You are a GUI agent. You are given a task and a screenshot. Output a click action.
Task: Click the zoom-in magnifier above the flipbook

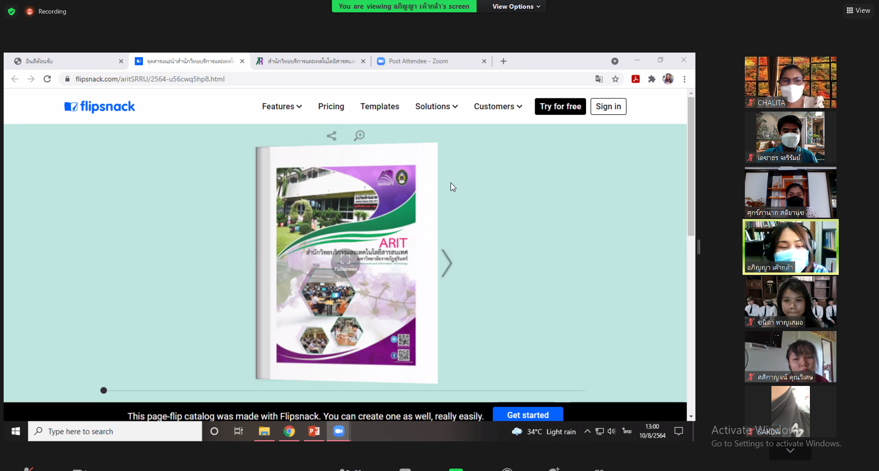tap(359, 136)
